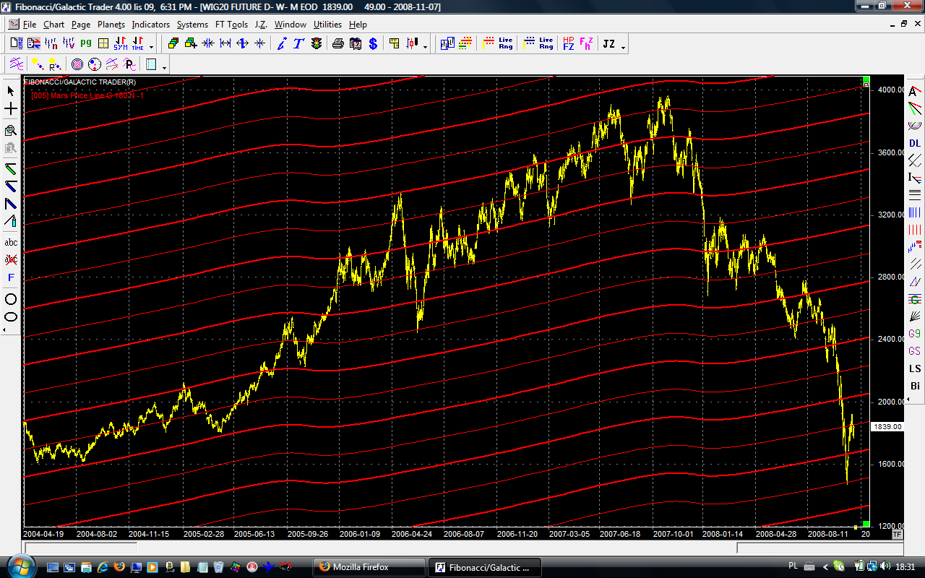Image resolution: width=925 pixels, height=578 pixels.
Task: Open the printer icon to print chart
Action: tap(337, 44)
